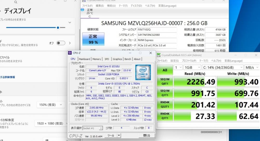Open the night light settings chevron
The width and height of the screenshot is (260, 141).
tap(70, 43)
